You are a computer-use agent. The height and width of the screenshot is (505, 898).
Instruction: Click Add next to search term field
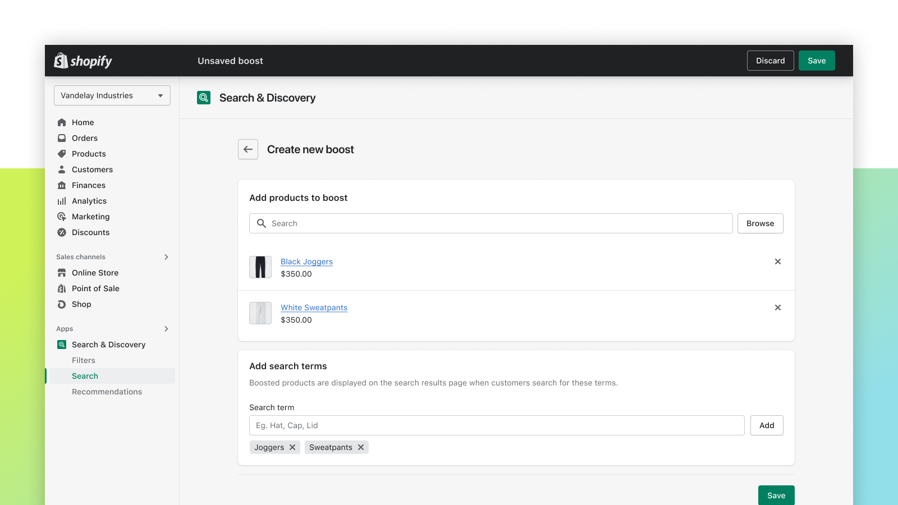click(767, 425)
